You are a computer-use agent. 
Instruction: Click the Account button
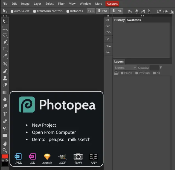point(112,4)
